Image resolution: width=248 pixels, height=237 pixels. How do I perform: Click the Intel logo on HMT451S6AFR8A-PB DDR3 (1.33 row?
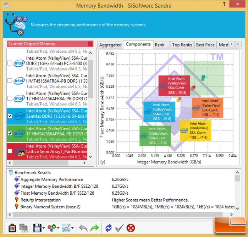(19, 81)
